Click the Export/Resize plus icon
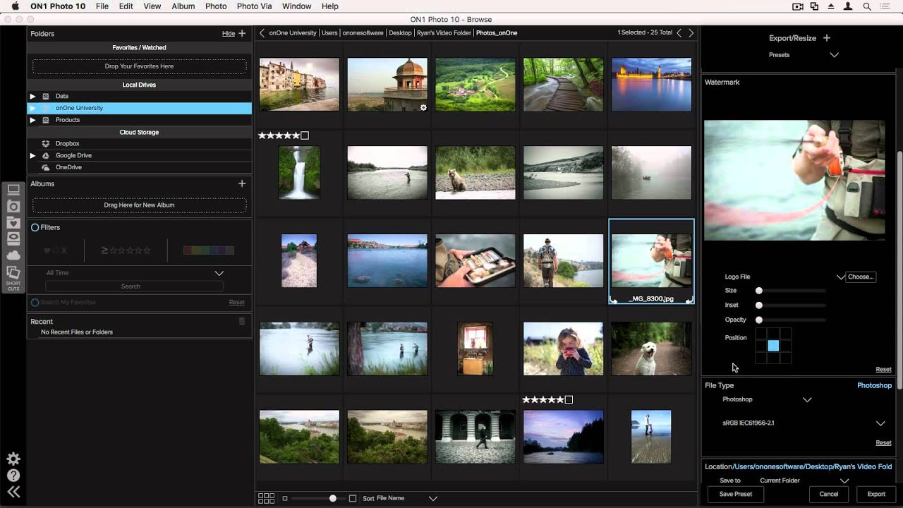Screen dimensions: 903x508 click(x=827, y=38)
